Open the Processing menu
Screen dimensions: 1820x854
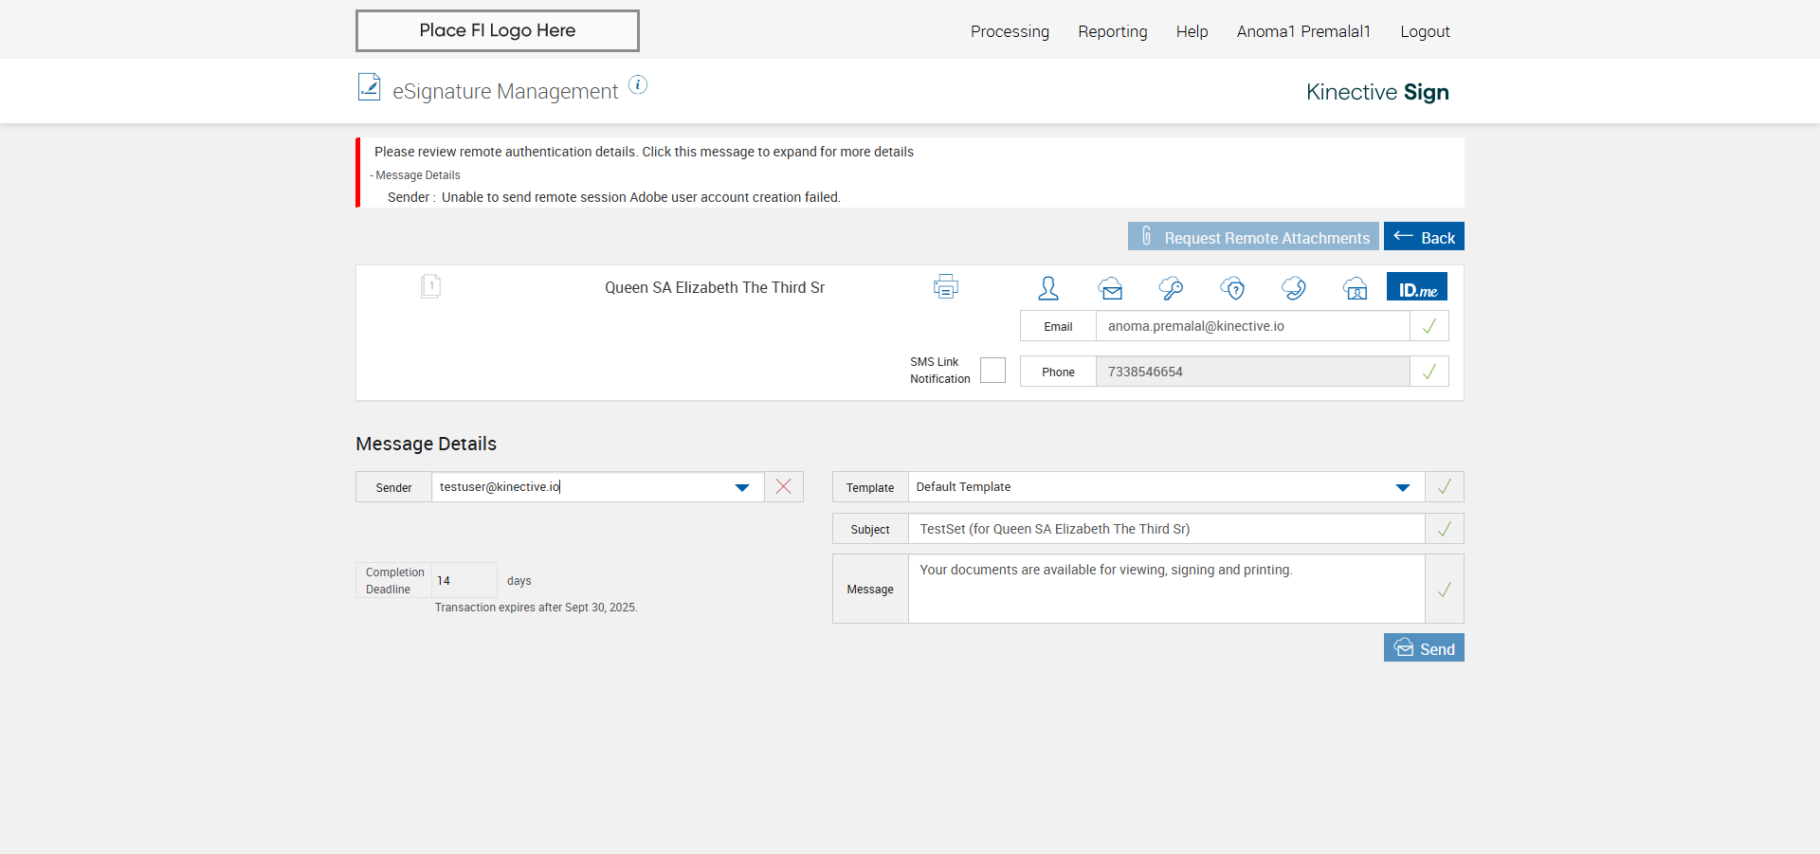pyautogui.click(x=1010, y=31)
